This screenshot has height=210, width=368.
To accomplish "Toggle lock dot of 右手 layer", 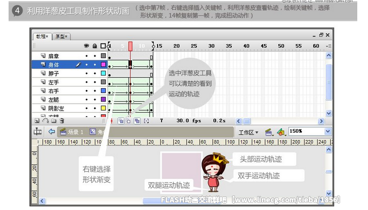I will tap(95, 91).
